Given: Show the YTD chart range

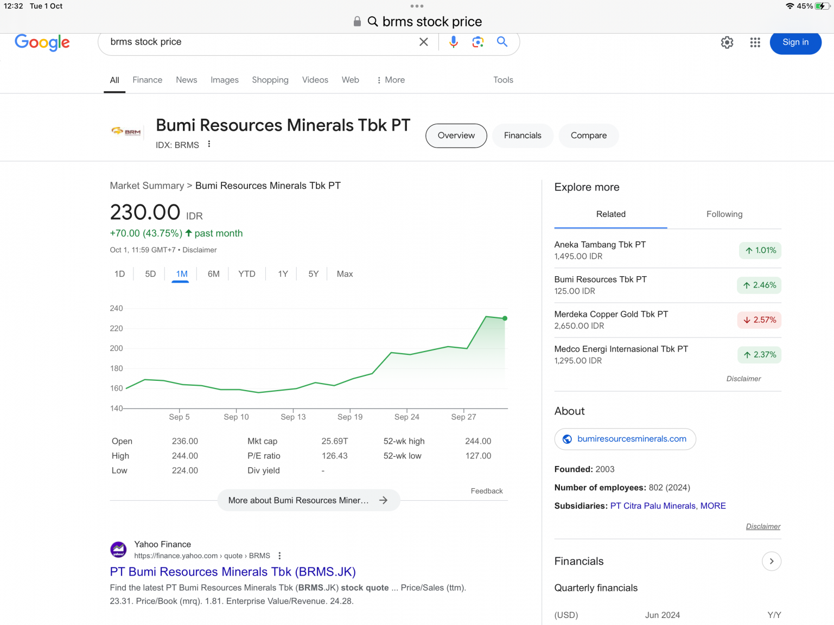Looking at the screenshot, I should tap(247, 274).
